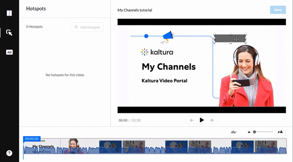This screenshot has width=293, height=162.
Task: Click the zoom out timeline icon
Action: [249, 132]
